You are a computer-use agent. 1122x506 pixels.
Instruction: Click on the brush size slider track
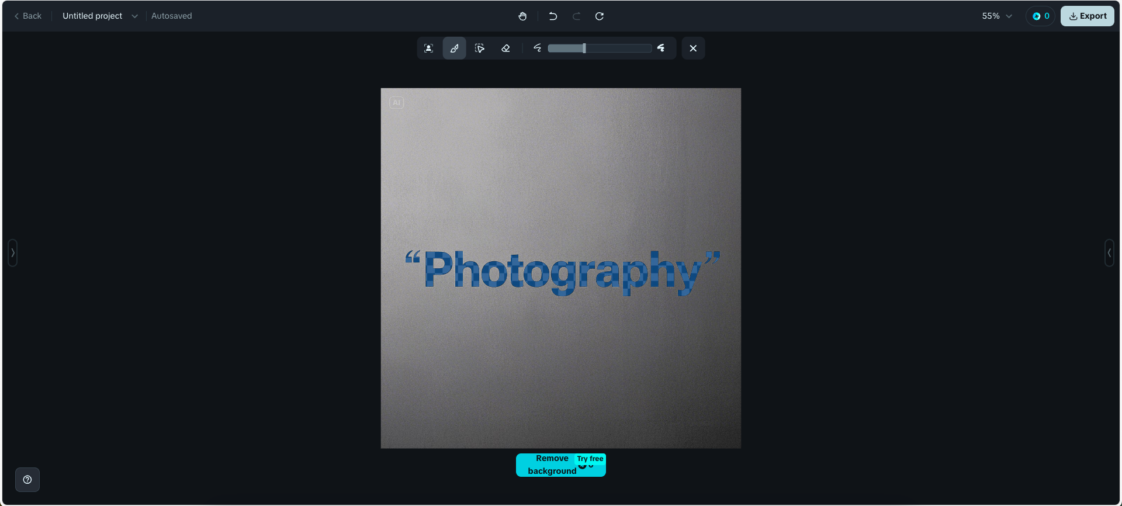click(x=600, y=48)
